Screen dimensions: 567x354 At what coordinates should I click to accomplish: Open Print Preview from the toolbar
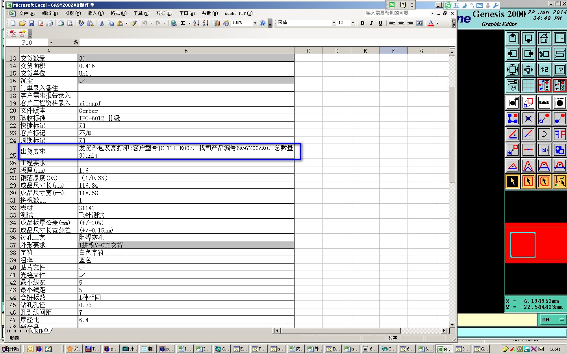tap(70, 23)
